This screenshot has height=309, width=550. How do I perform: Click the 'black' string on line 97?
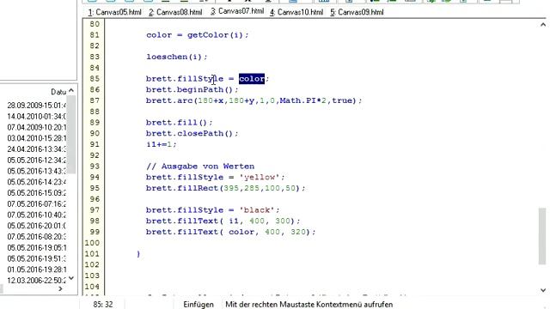pyautogui.click(x=257, y=210)
